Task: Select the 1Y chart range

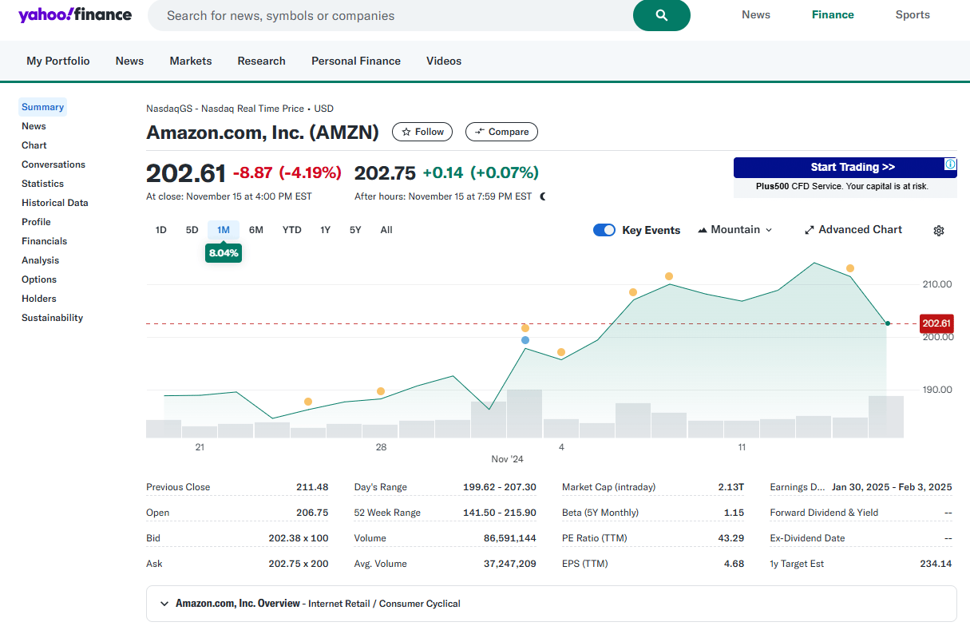Action: [326, 230]
